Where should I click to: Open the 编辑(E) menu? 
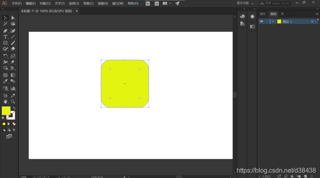(x=31, y=4)
